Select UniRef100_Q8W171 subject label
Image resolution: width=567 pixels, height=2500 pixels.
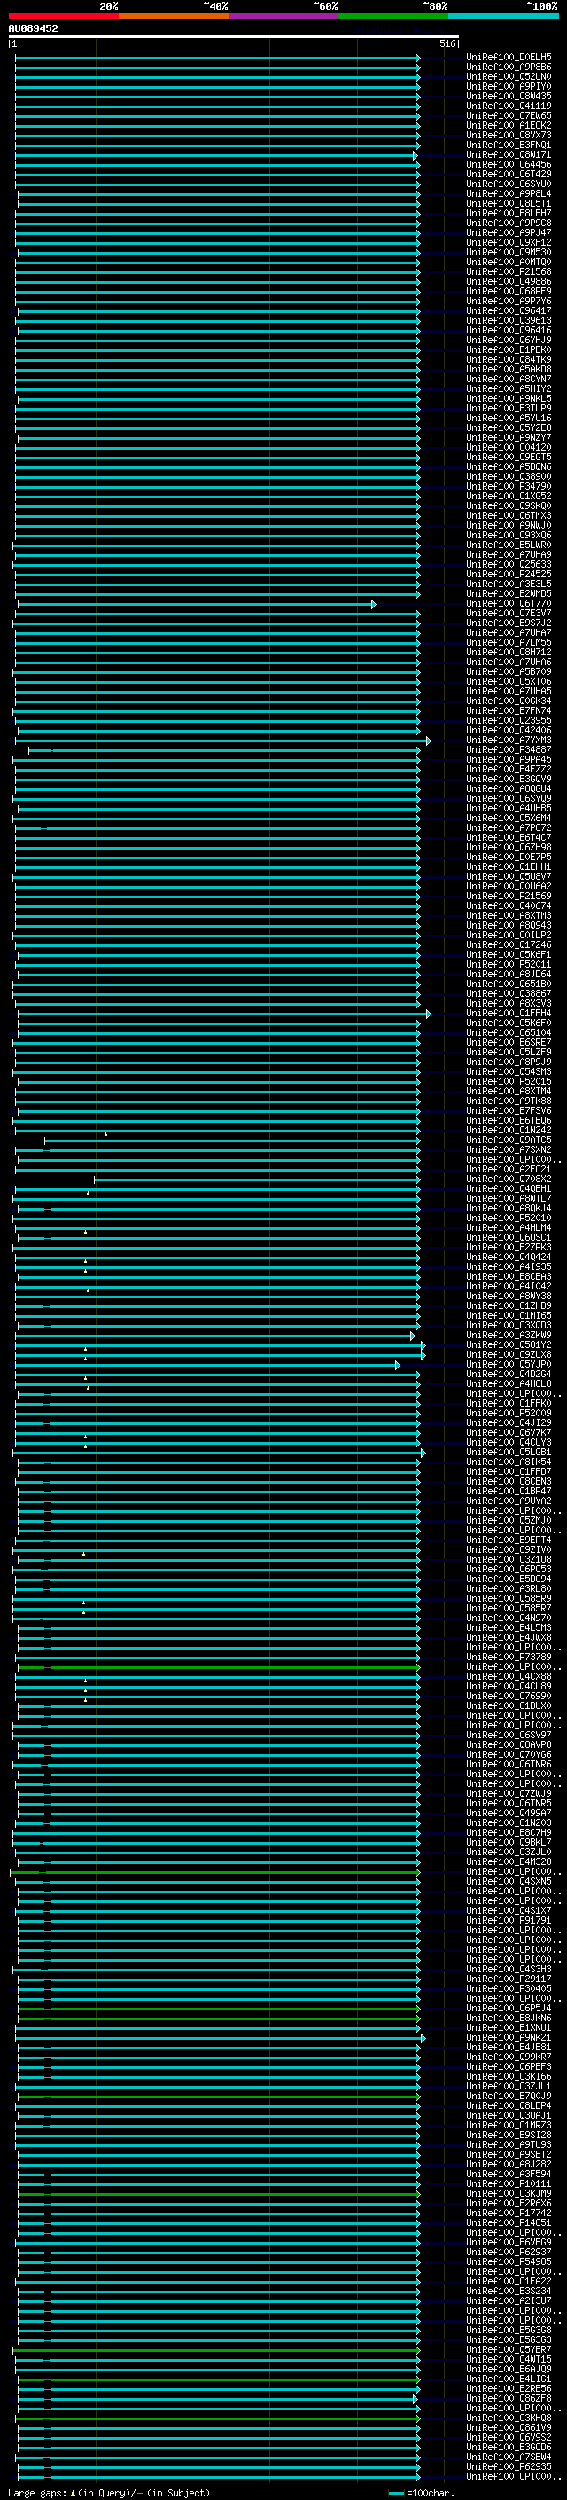click(x=509, y=155)
